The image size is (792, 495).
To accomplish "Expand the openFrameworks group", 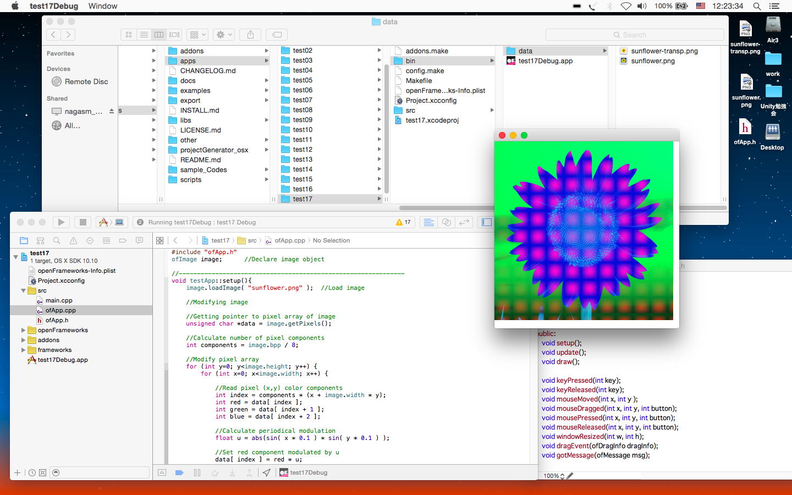I will pos(23,331).
